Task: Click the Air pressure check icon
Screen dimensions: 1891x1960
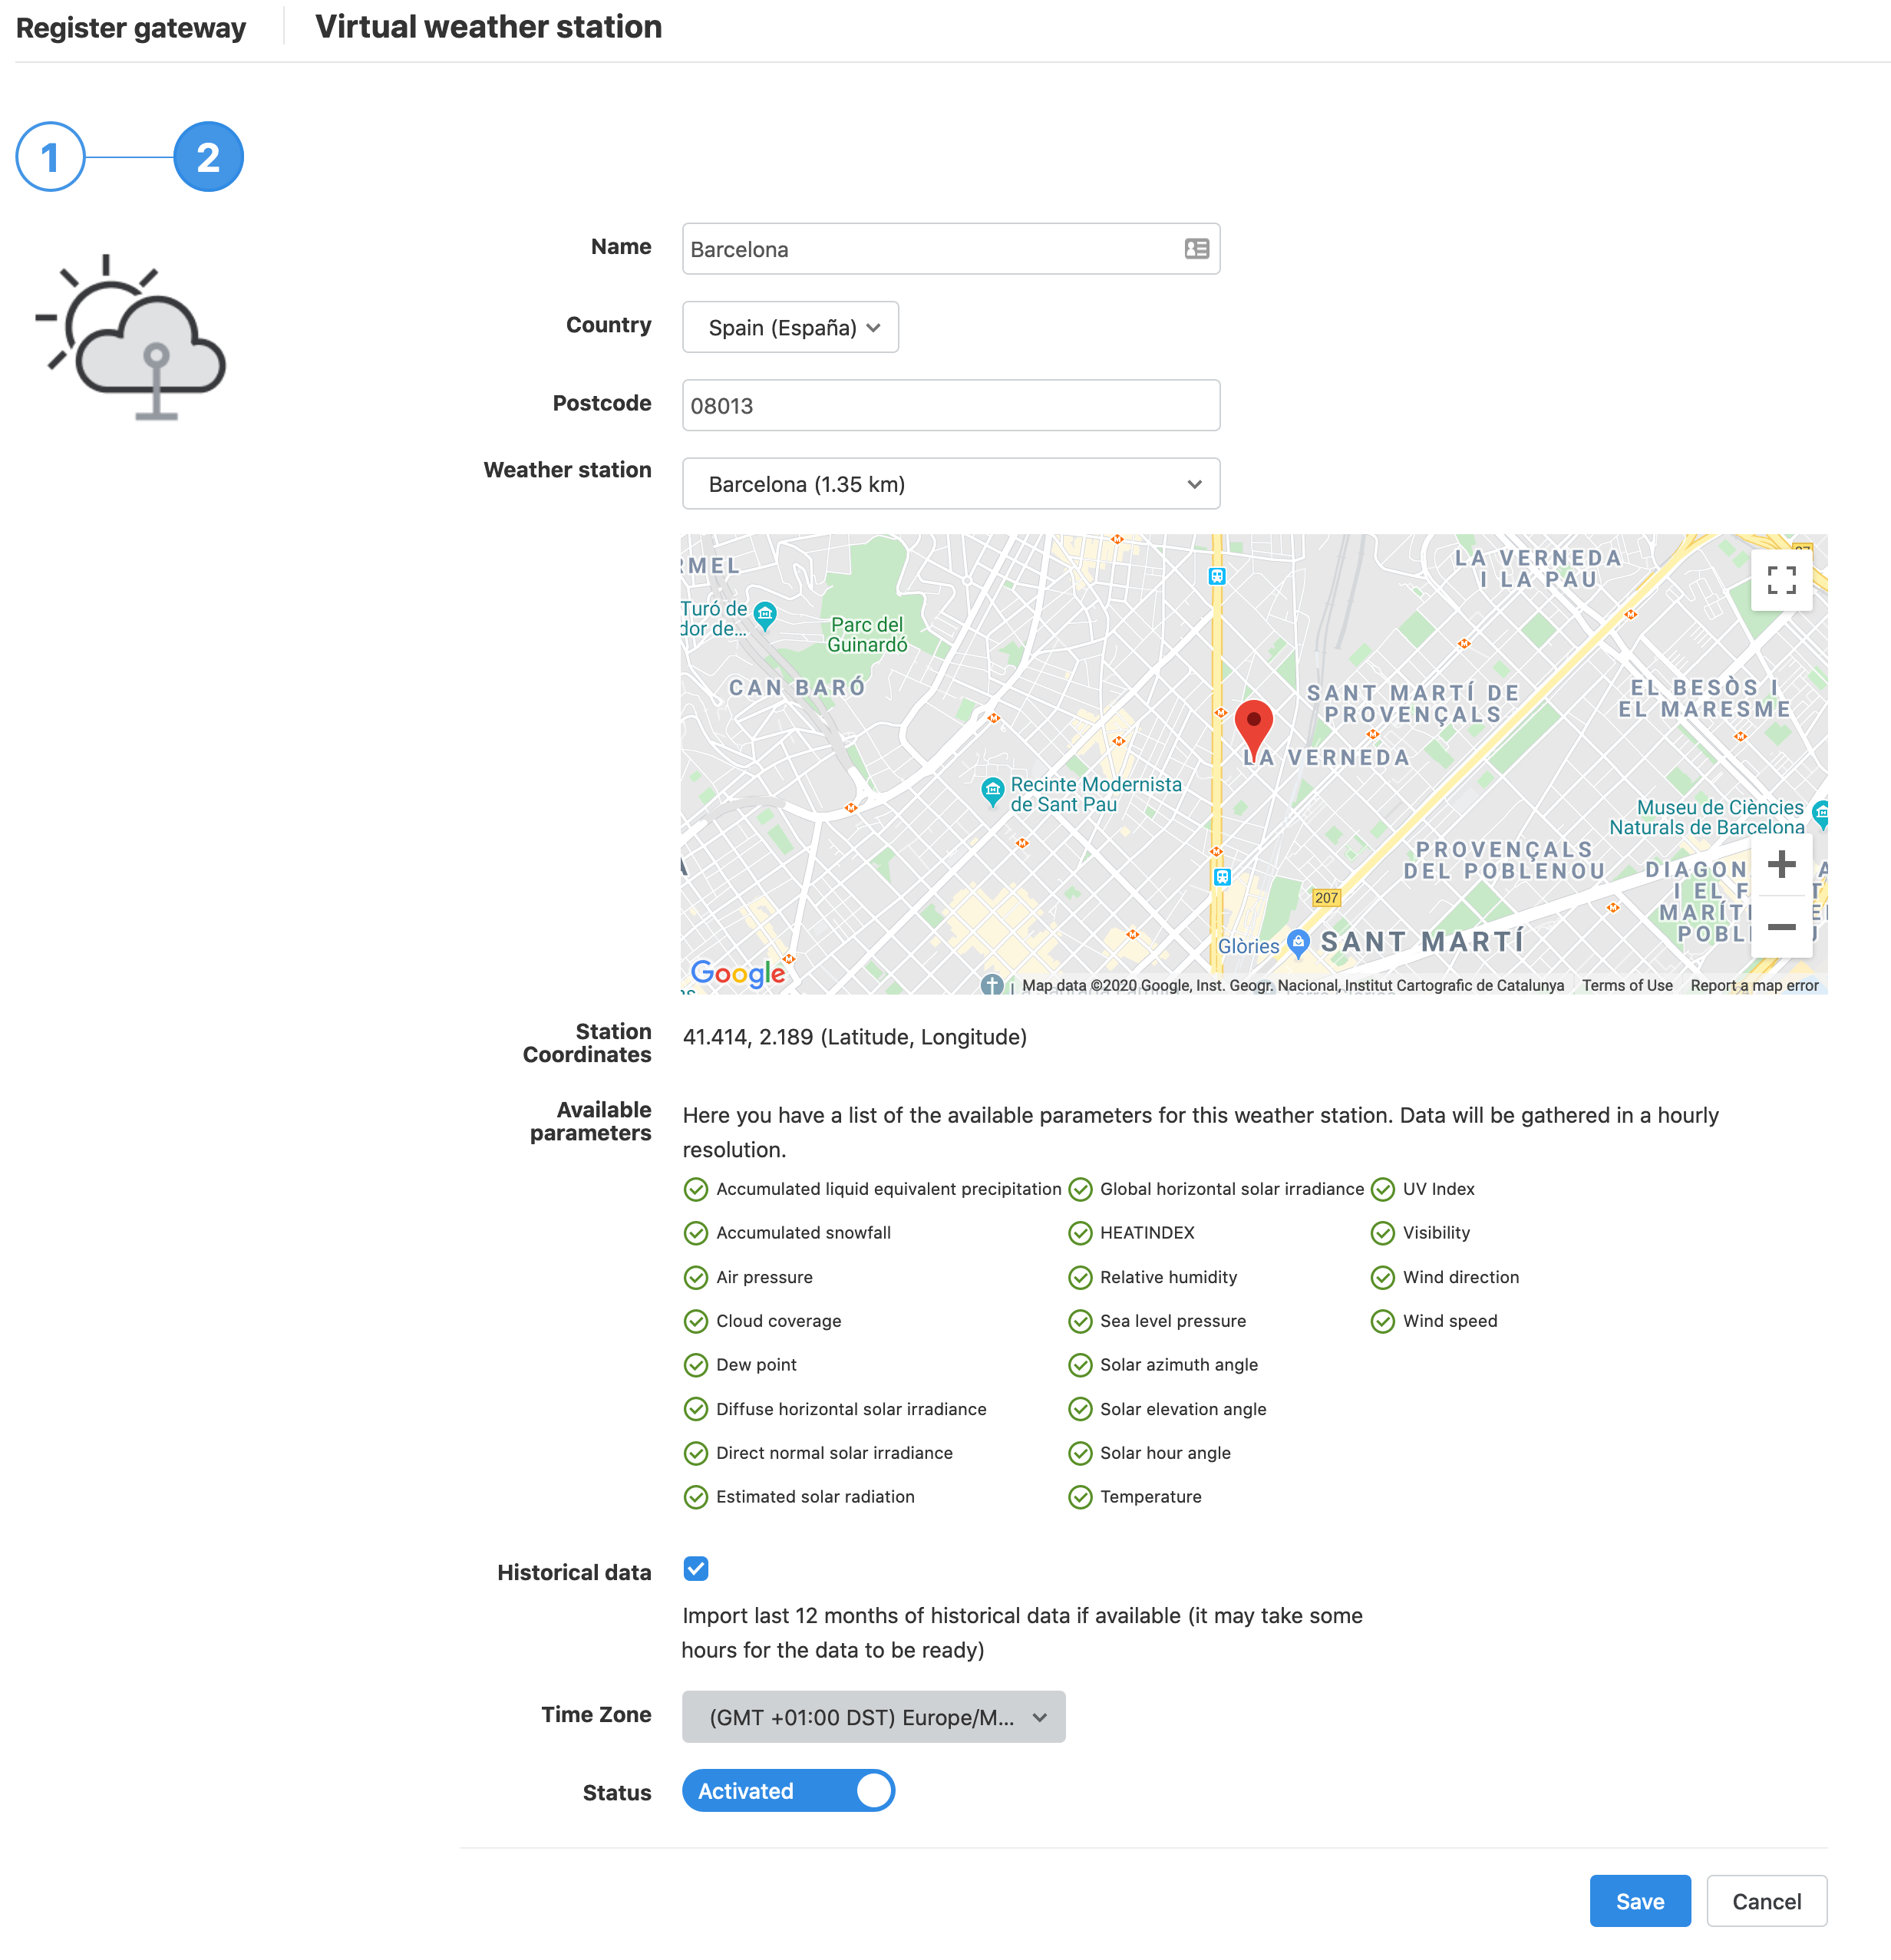Action: [696, 1277]
